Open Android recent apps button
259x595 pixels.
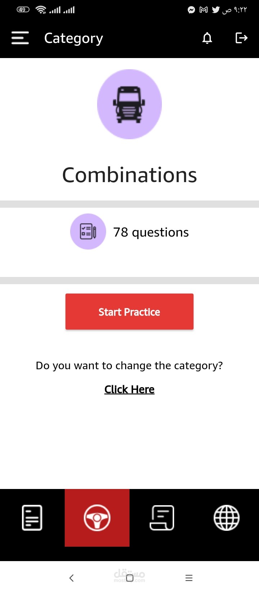[x=189, y=578]
